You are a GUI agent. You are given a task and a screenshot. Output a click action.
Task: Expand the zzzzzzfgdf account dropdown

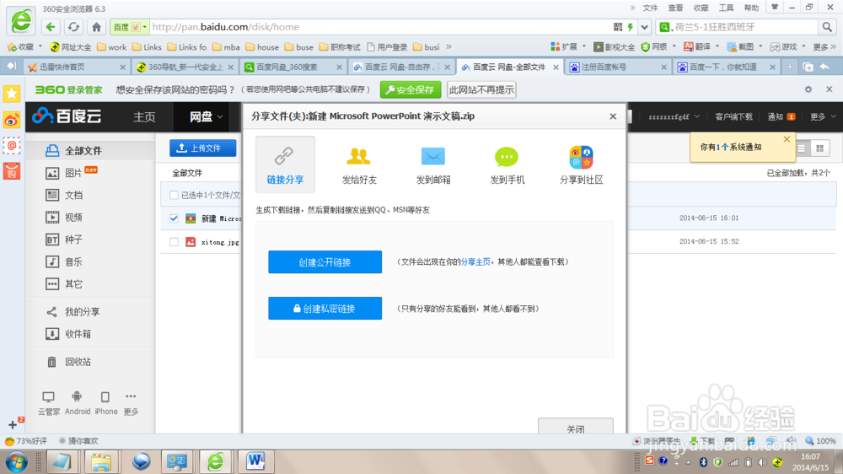point(674,116)
